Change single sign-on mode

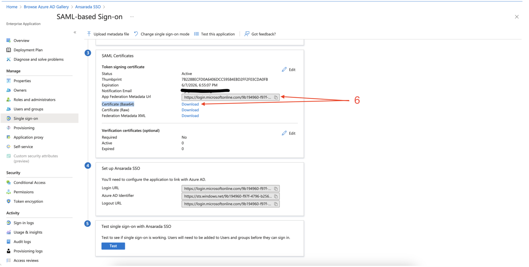[x=162, y=34]
